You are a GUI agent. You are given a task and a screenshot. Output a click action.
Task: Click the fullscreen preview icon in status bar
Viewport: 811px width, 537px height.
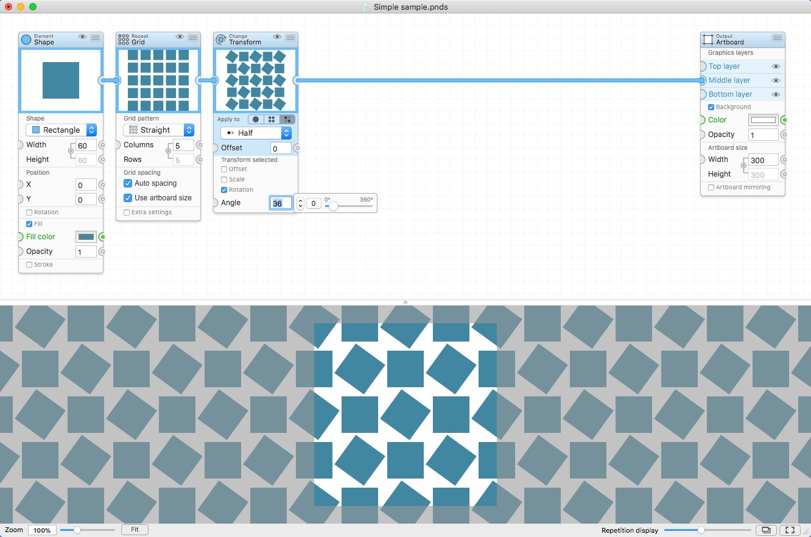[x=790, y=530]
